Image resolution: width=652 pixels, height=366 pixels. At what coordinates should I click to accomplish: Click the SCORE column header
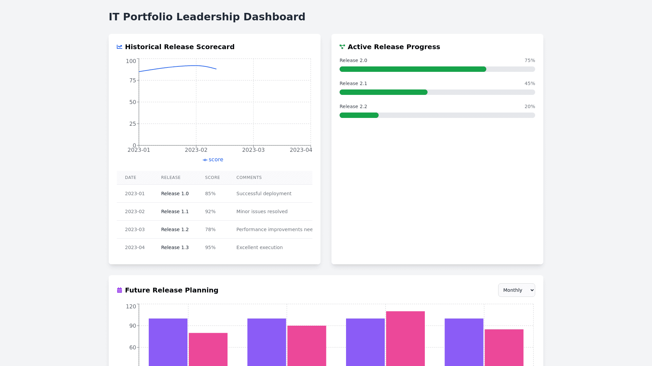pyautogui.click(x=212, y=178)
